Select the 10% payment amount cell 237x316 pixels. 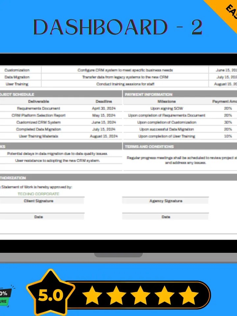(228, 136)
